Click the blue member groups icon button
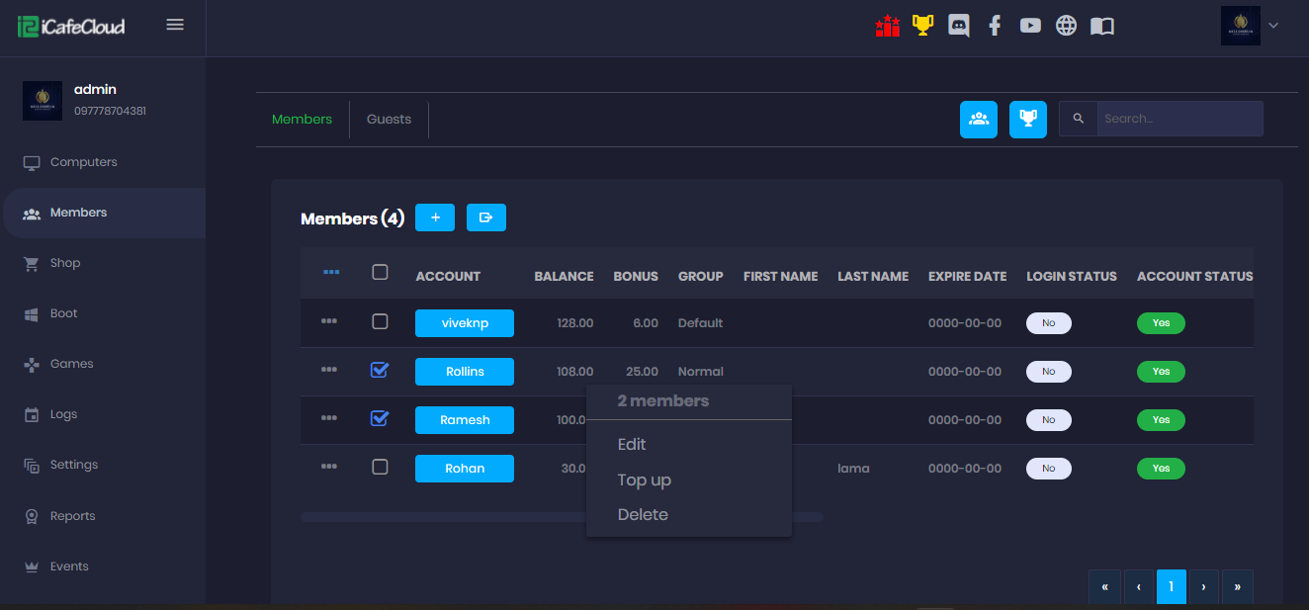1309x610 pixels. tap(978, 119)
